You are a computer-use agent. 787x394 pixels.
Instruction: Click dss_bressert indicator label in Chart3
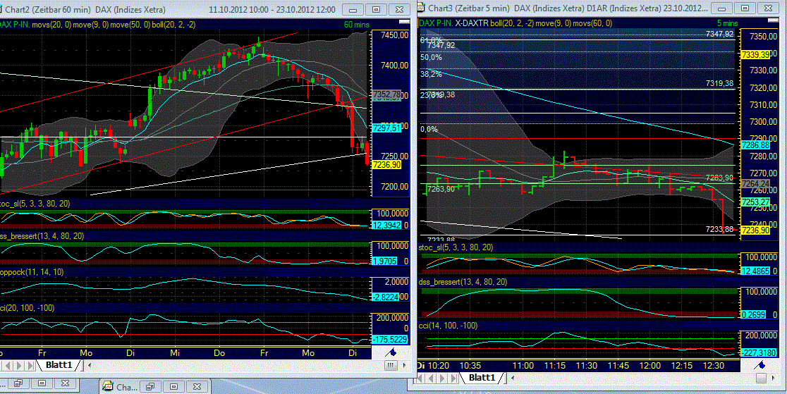[x=463, y=283]
